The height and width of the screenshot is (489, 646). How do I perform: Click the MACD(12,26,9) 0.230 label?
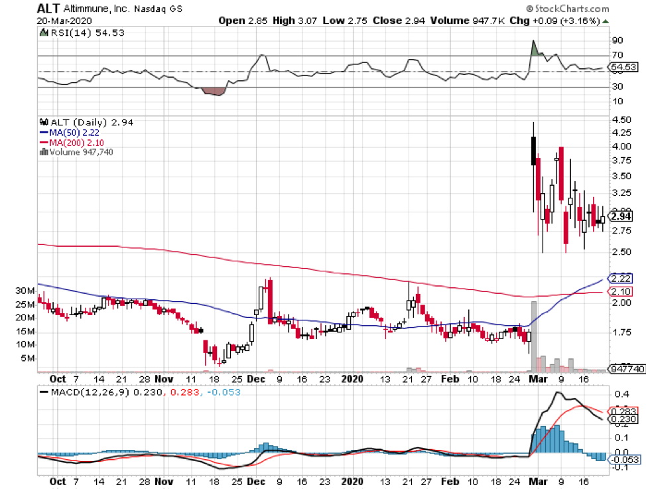(x=106, y=392)
